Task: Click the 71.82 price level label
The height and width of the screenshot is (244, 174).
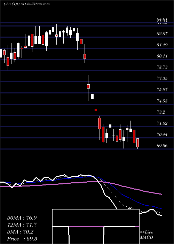Action: (x=162, y=123)
